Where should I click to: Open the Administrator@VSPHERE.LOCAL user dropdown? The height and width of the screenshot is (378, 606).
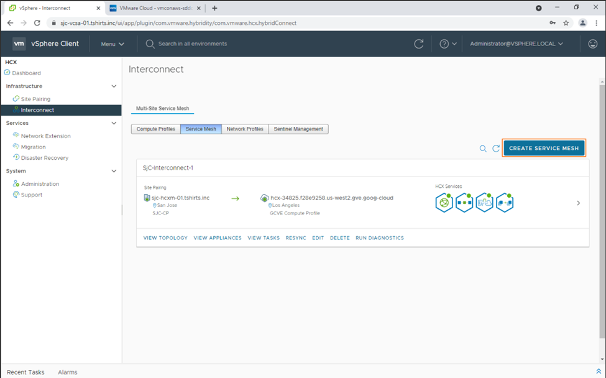click(x=516, y=44)
